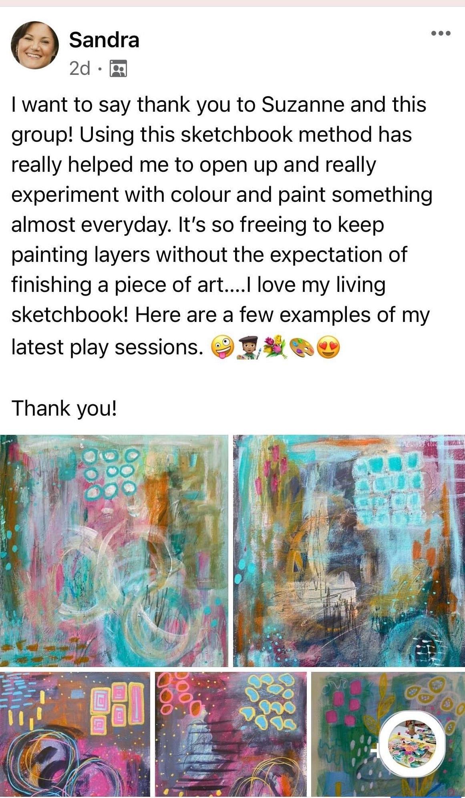Tap the 'latest play sessions' text line
This screenshot has width=465, height=798.
pyautogui.click(x=106, y=347)
